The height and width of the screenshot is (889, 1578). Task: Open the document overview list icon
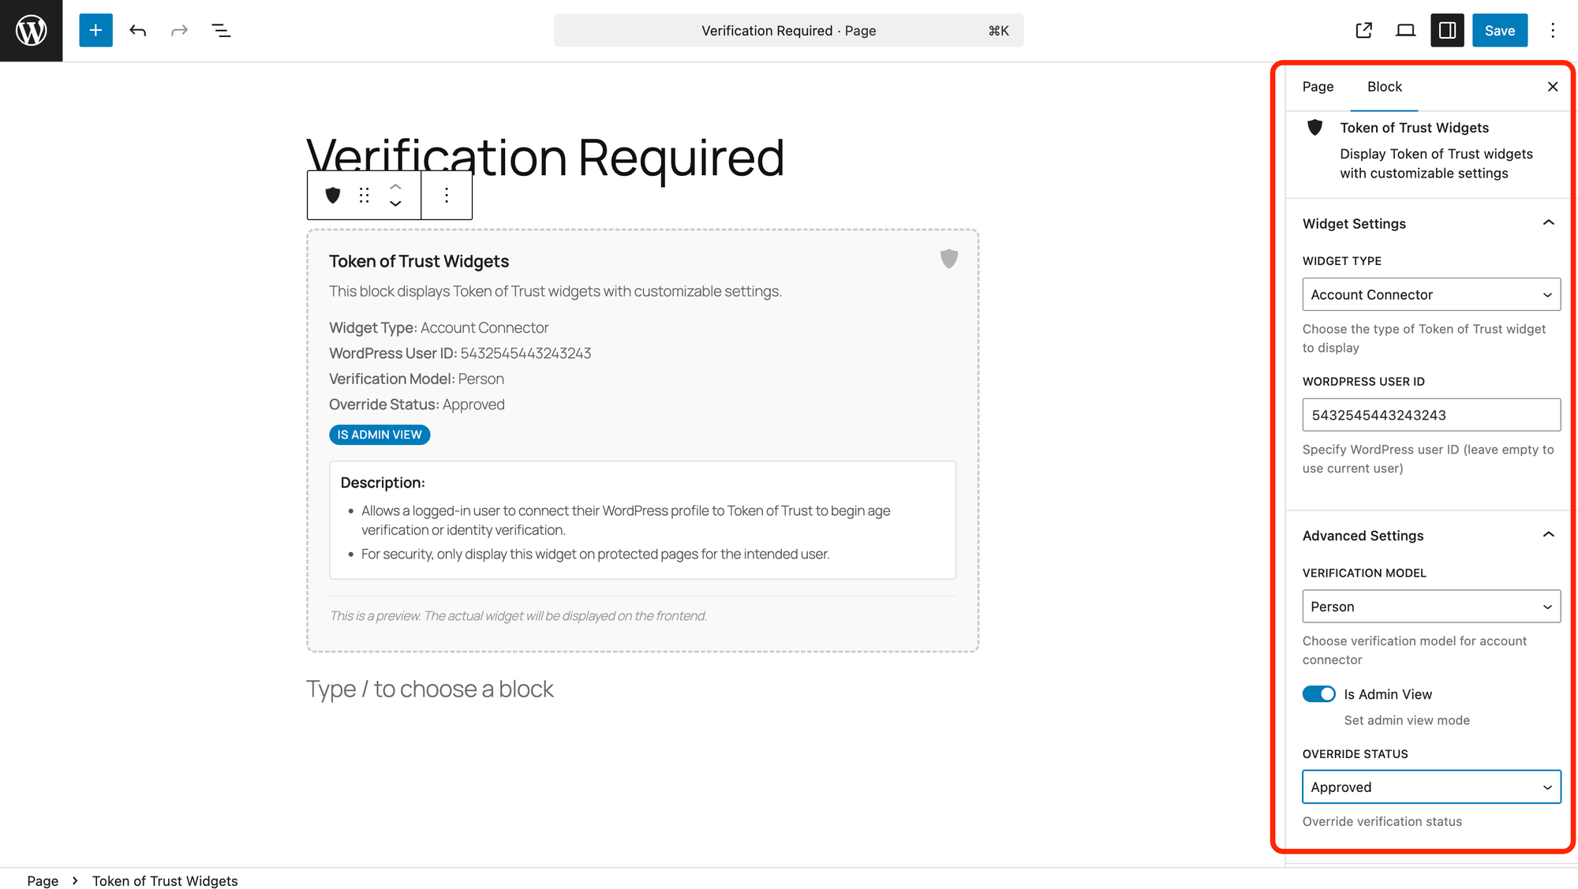pos(221,31)
